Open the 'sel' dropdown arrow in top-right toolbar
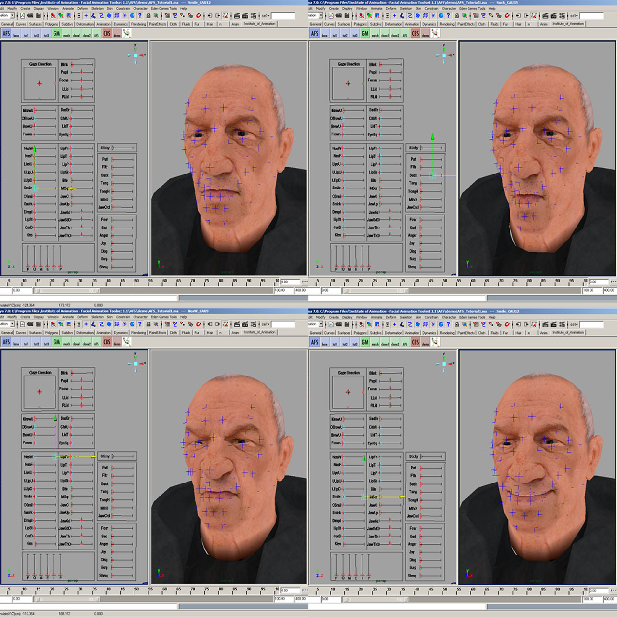617x617 pixels. tap(577, 15)
